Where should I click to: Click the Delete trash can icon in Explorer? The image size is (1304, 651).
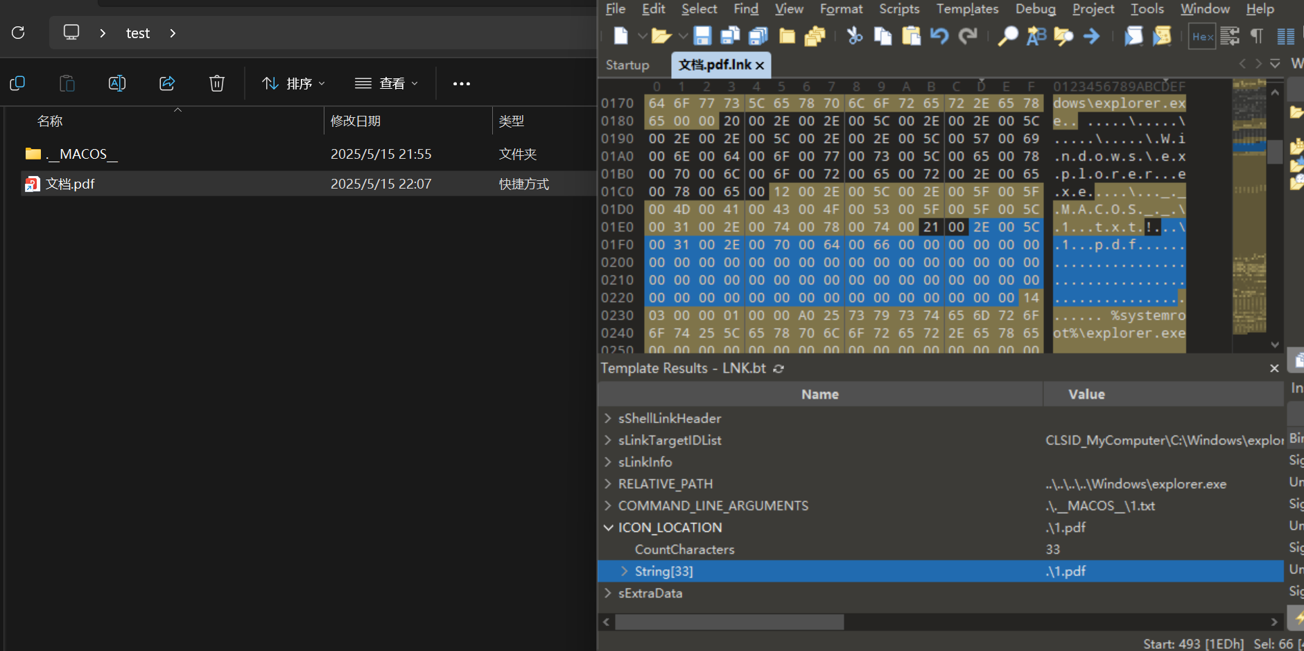click(217, 84)
